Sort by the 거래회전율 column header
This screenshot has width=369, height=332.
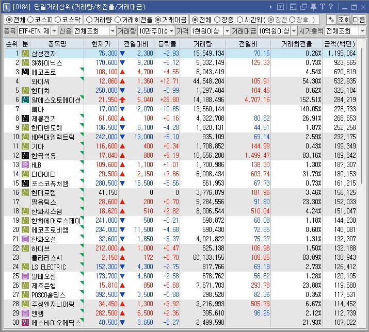(297, 44)
